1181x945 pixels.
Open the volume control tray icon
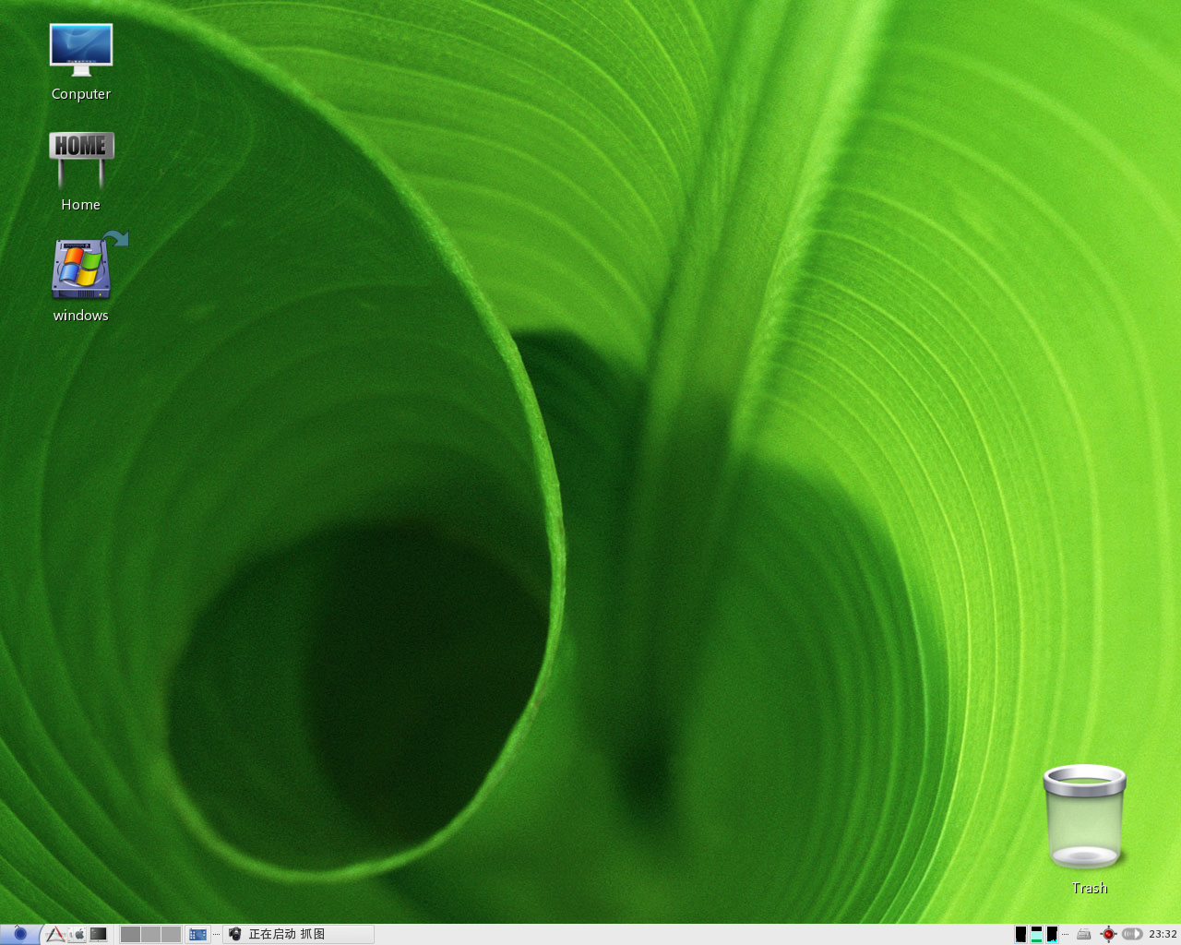(x=1132, y=934)
